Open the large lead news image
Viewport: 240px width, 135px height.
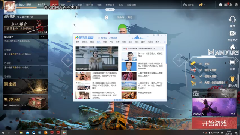pos(97,58)
